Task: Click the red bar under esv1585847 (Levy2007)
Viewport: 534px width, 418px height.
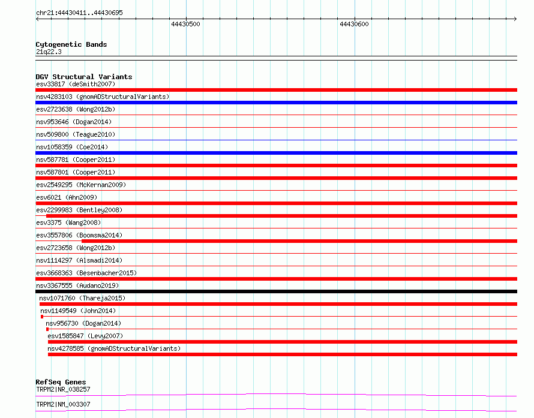Action: (x=283, y=342)
